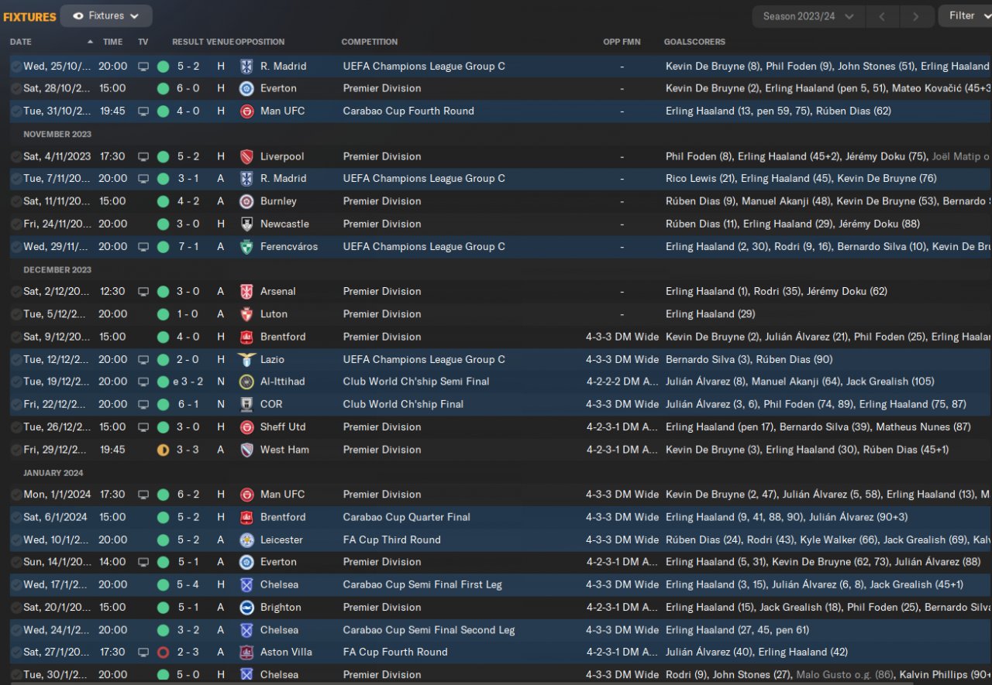Screen dimensions: 992x685
Task: Open Club World Ch'ship Final competition link
Action: [403, 404]
